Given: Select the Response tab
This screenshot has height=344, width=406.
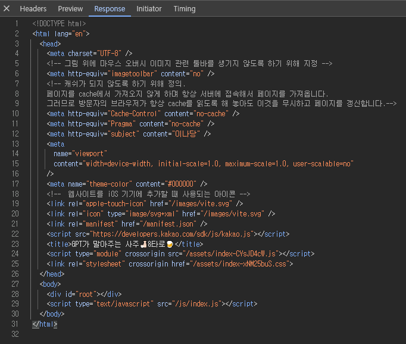Looking at the screenshot, I should pos(110,9).
